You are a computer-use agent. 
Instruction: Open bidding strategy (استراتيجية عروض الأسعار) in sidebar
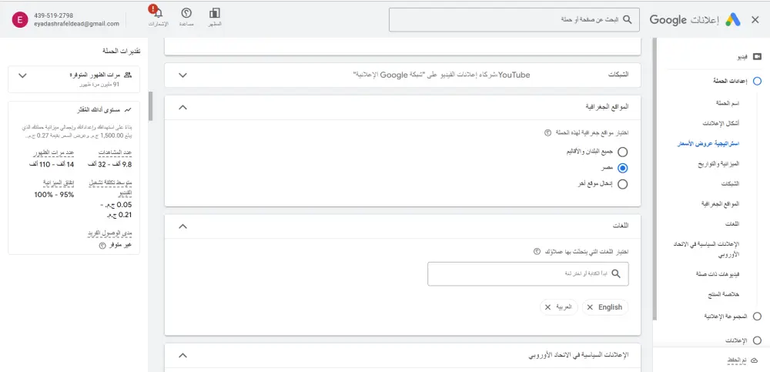tap(708, 144)
